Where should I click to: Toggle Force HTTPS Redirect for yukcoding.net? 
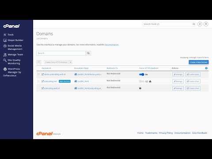(142, 81)
